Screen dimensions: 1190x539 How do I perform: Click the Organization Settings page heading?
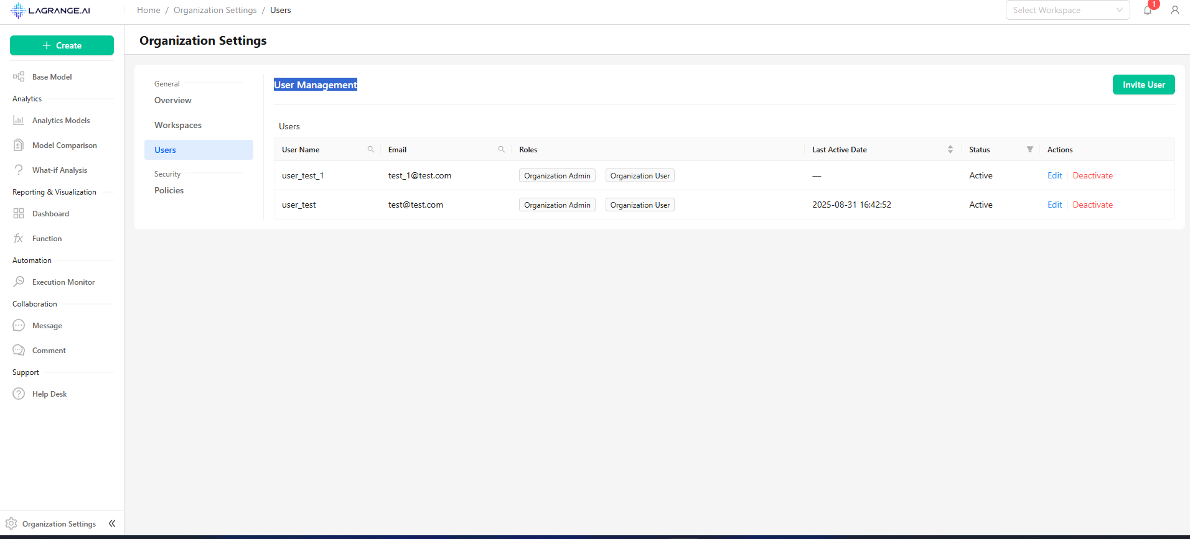[x=203, y=40]
